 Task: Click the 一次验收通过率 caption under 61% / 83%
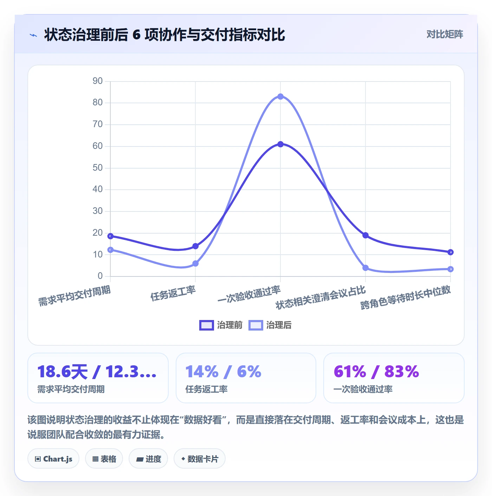point(363,389)
